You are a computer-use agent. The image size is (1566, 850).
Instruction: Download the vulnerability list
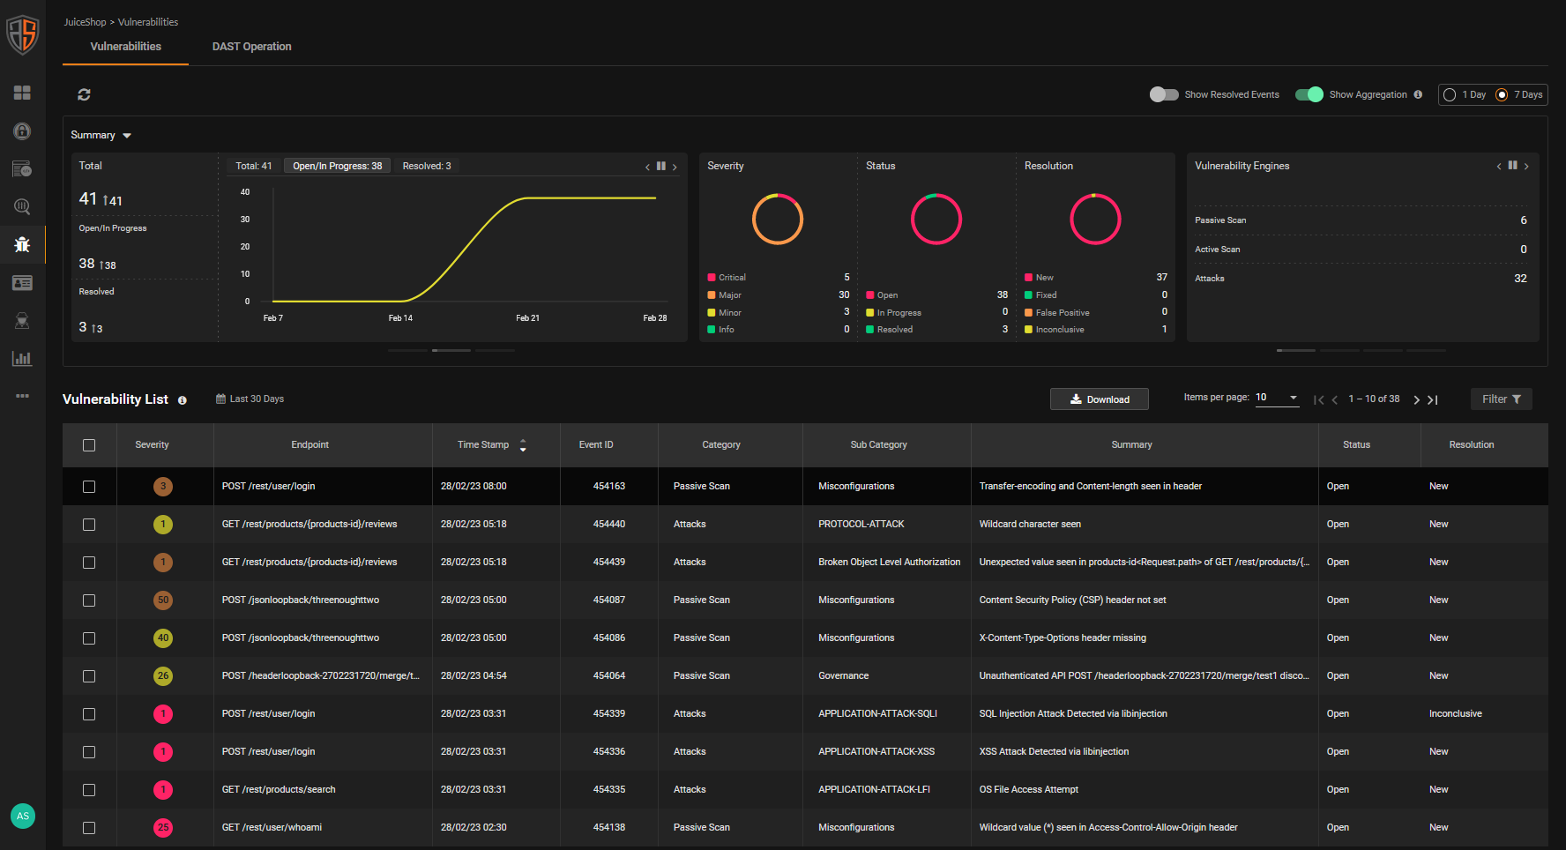tap(1100, 399)
